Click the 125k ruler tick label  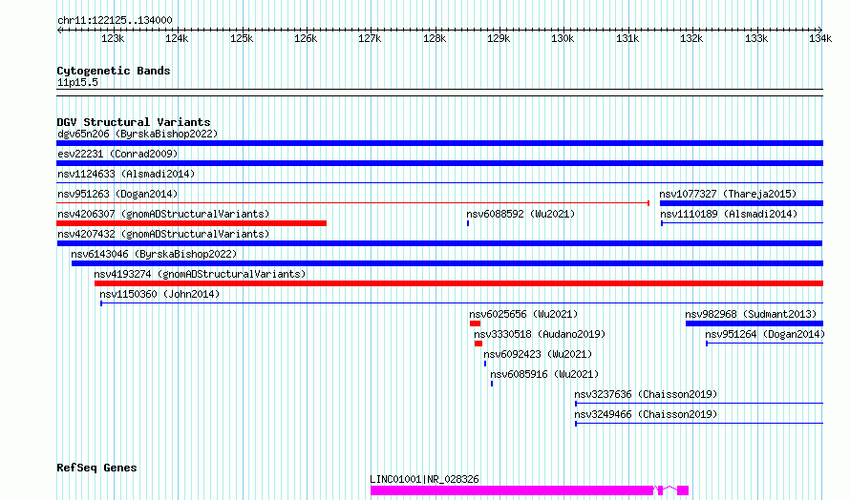(242, 38)
